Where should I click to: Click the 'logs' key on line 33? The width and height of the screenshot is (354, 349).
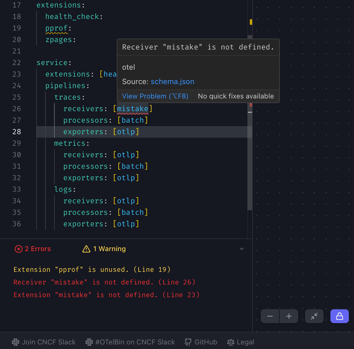63,189
